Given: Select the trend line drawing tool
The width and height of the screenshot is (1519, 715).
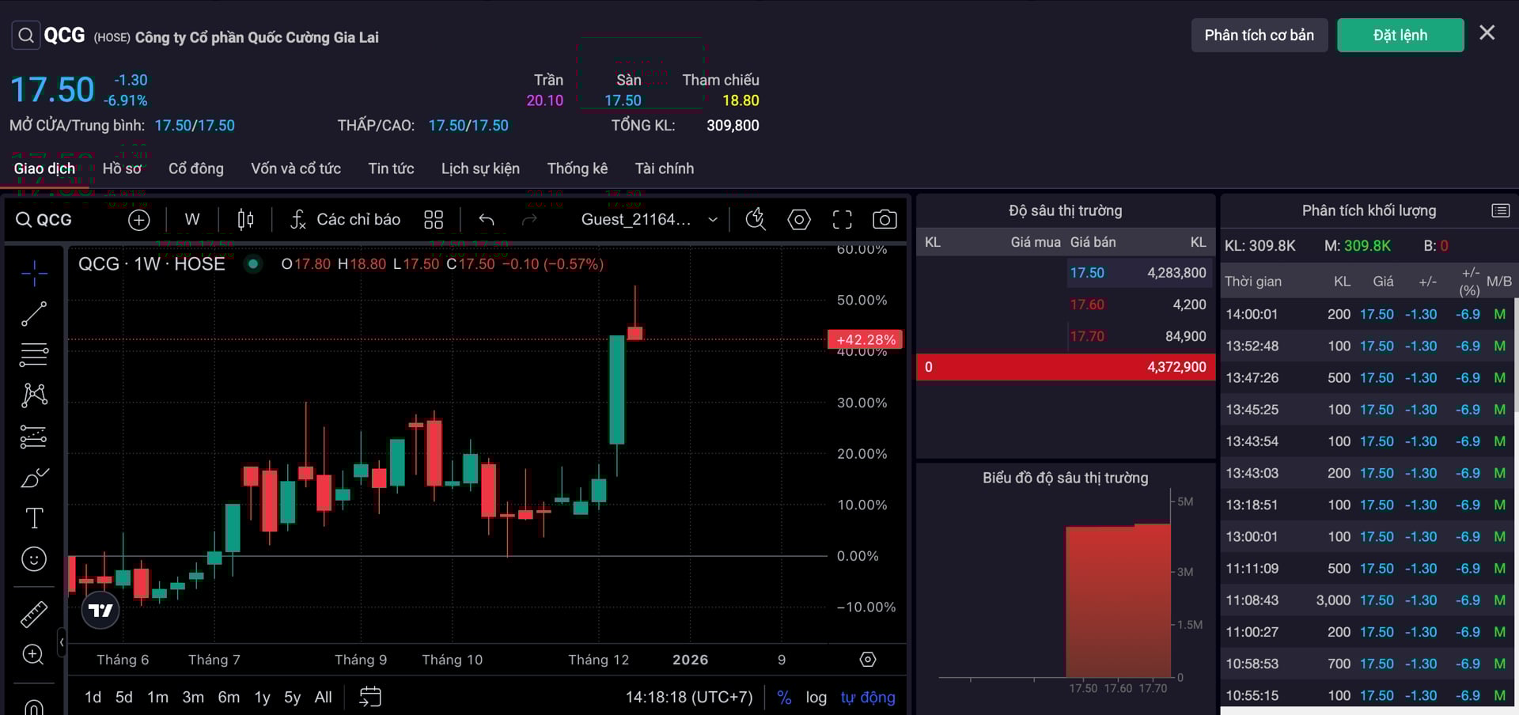Looking at the screenshot, I should pyautogui.click(x=33, y=314).
